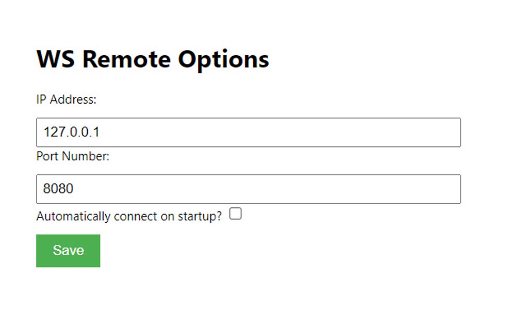The width and height of the screenshot is (526, 329).
Task: Click the "WS Remote Options" heading
Action: pyautogui.click(x=153, y=59)
